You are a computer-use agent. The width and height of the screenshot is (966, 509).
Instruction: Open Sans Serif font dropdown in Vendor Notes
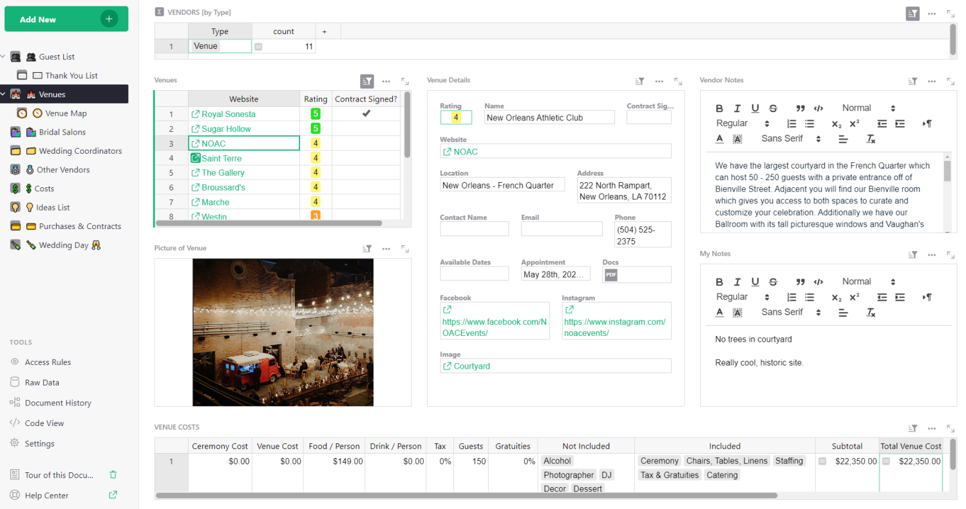pos(791,139)
